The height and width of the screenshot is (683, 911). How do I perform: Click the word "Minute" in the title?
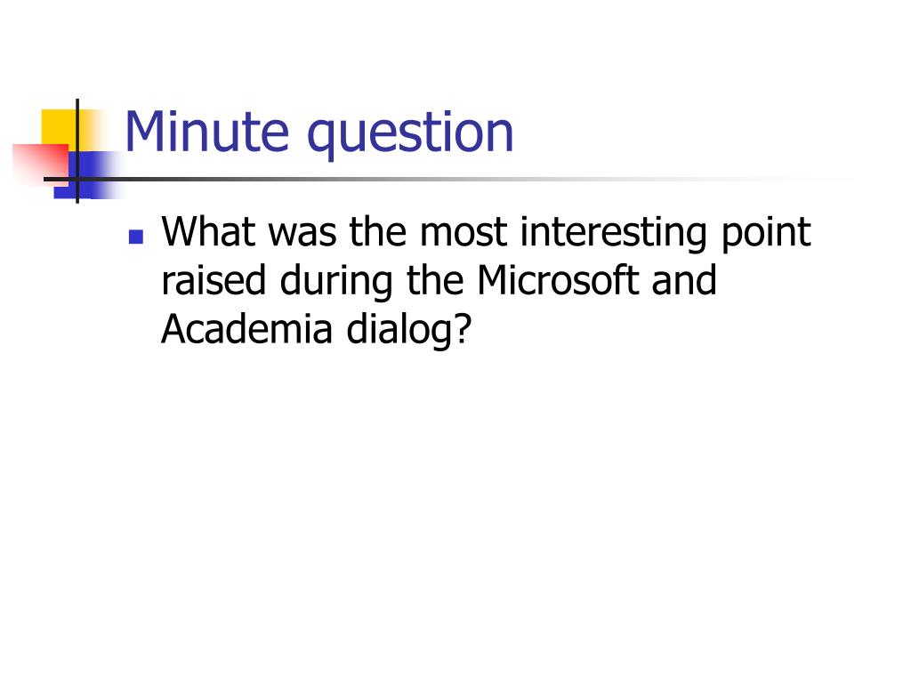206,133
